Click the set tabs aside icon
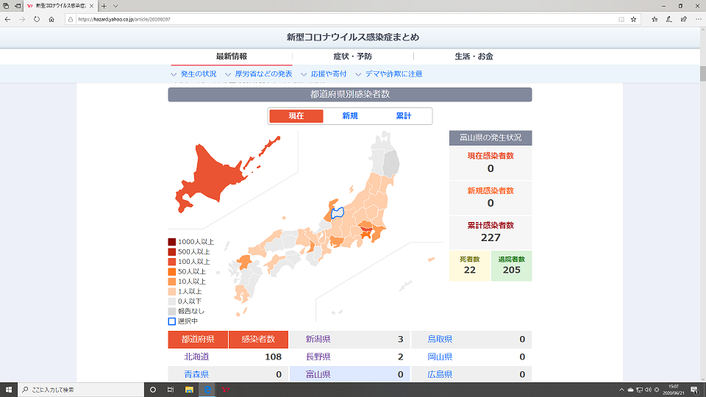 click(x=18, y=6)
